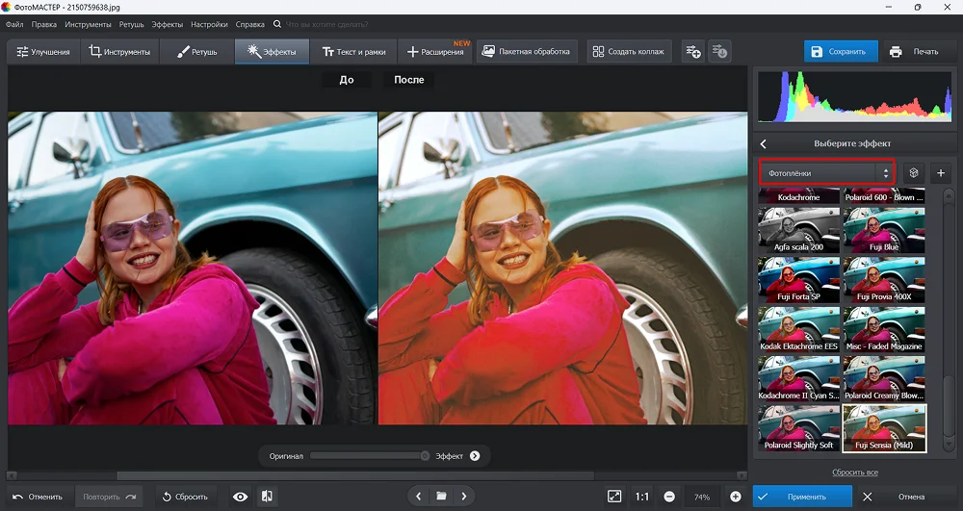Click the zoom out minus icon
This screenshot has width=963, height=511.
(669, 497)
